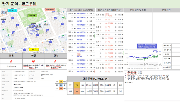Click the 단지 사진 header
The image size is (180, 112).
point(166,10)
